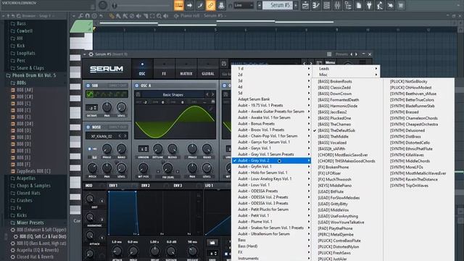
Task: Select the '808 [A#]' sample in browser
Action: (25, 90)
